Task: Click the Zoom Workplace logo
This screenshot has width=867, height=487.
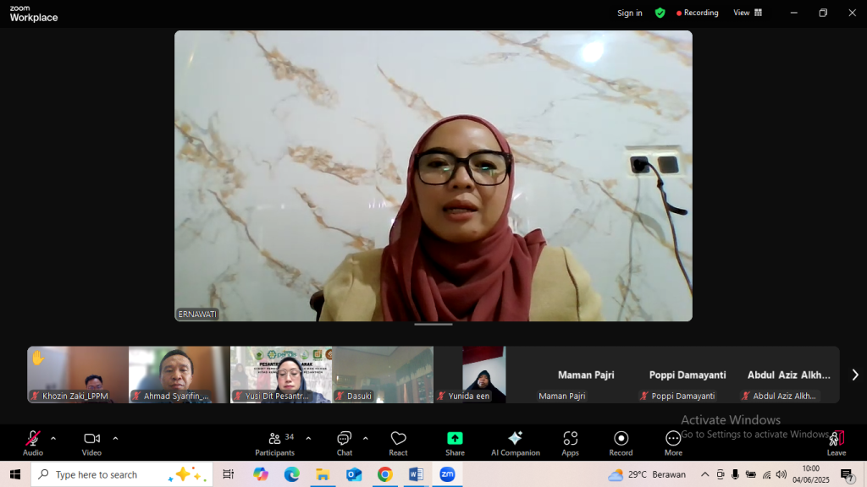Action: pyautogui.click(x=34, y=14)
